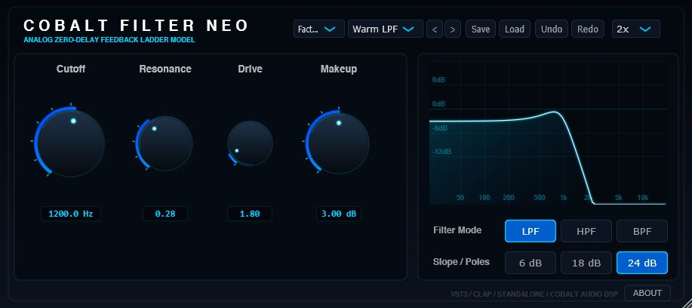Open the 2x oversampling dropdown
Screen dimensions: 692x308
click(x=636, y=29)
